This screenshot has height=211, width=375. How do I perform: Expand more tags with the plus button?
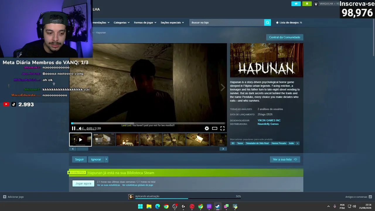pos(297,143)
